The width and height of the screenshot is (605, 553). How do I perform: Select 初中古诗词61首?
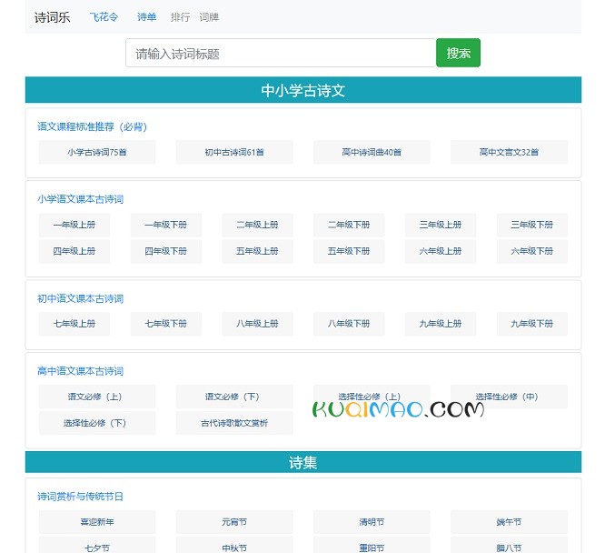(x=234, y=152)
